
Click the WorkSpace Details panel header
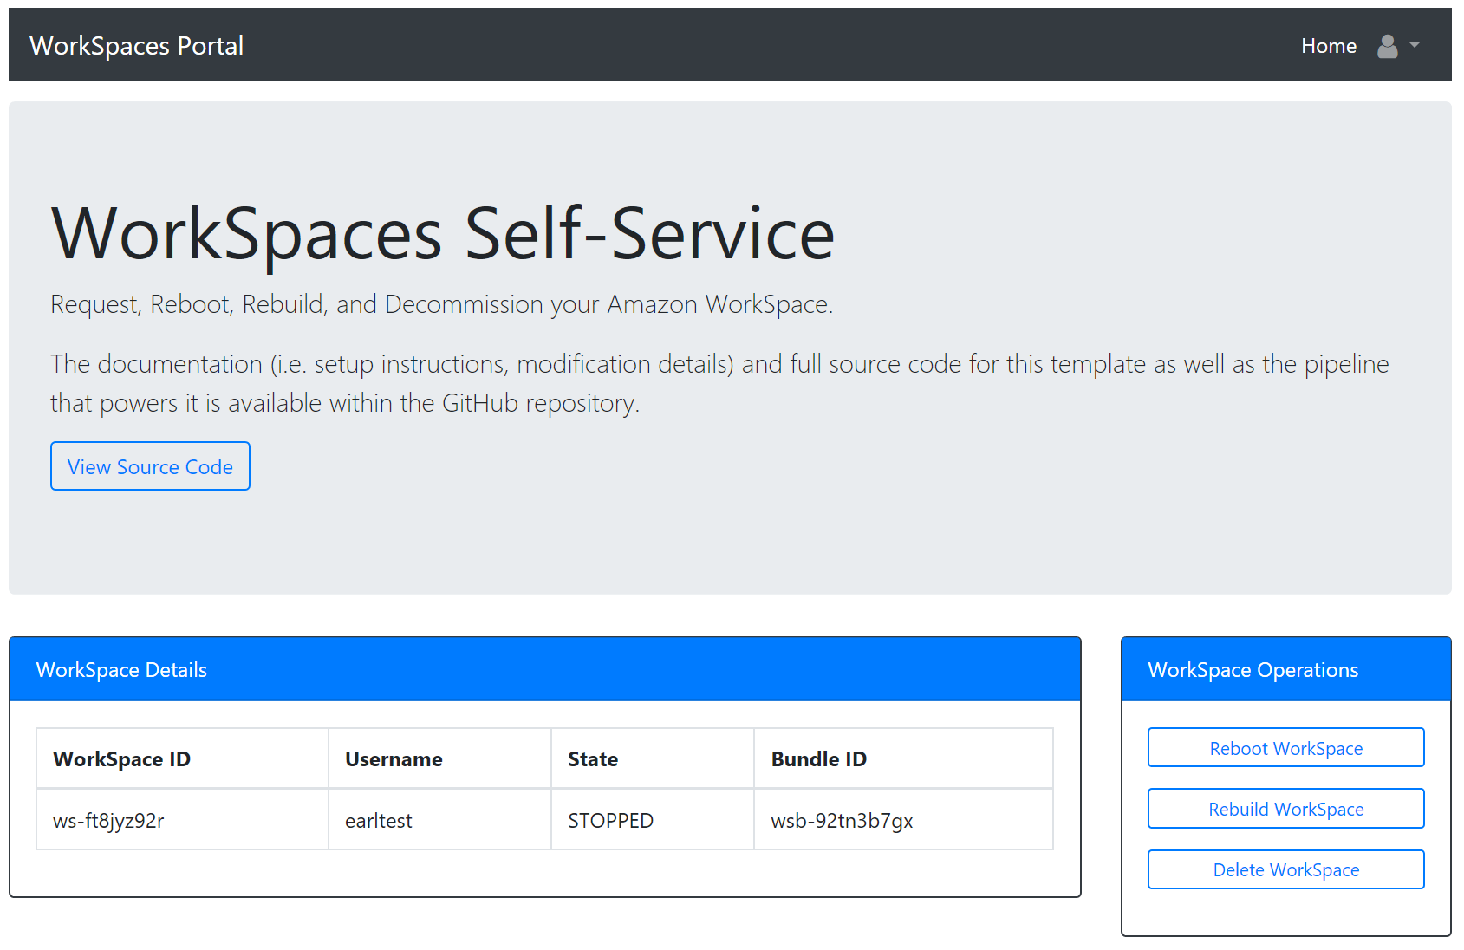pyautogui.click(x=545, y=669)
